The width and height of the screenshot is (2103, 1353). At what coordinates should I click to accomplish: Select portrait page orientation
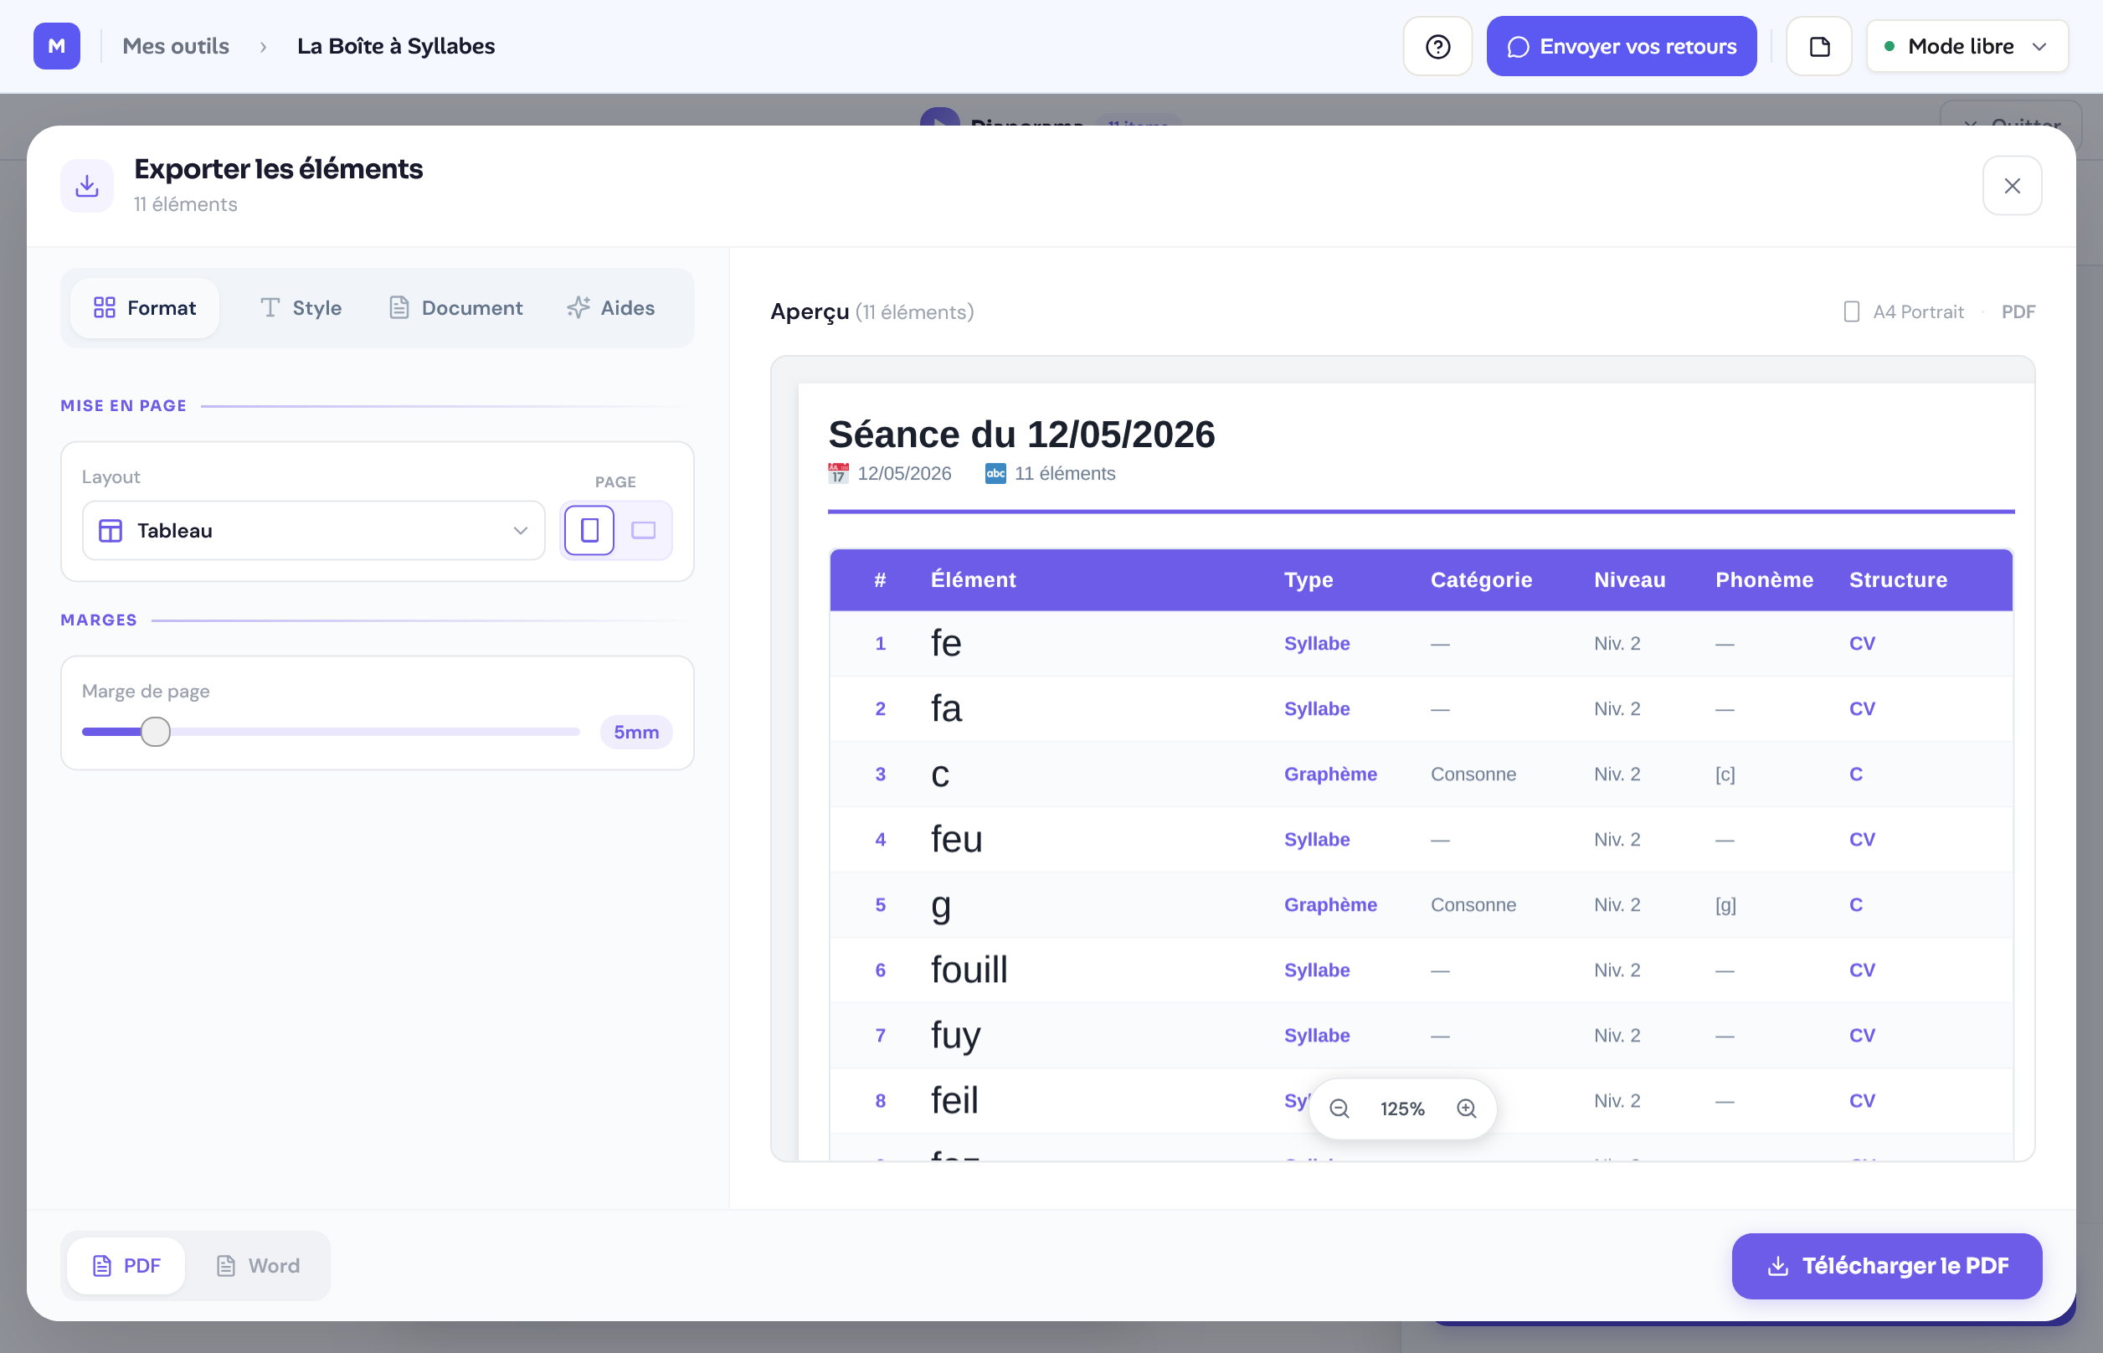point(589,531)
